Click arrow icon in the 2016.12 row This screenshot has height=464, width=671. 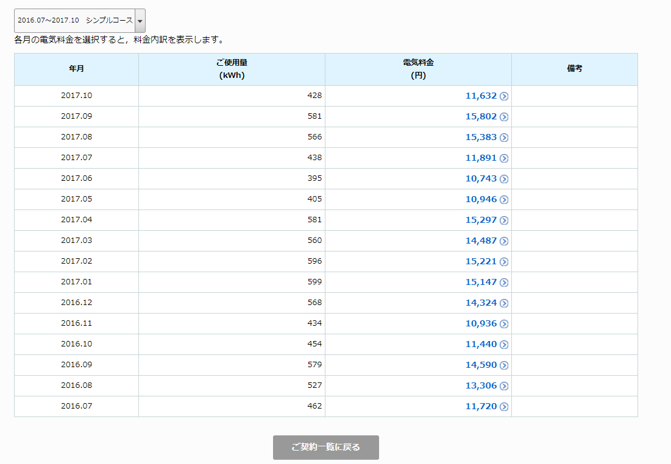click(x=504, y=303)
